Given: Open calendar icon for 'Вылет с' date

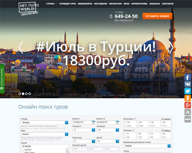Looking at the screenshot, I should coord(93,122).
